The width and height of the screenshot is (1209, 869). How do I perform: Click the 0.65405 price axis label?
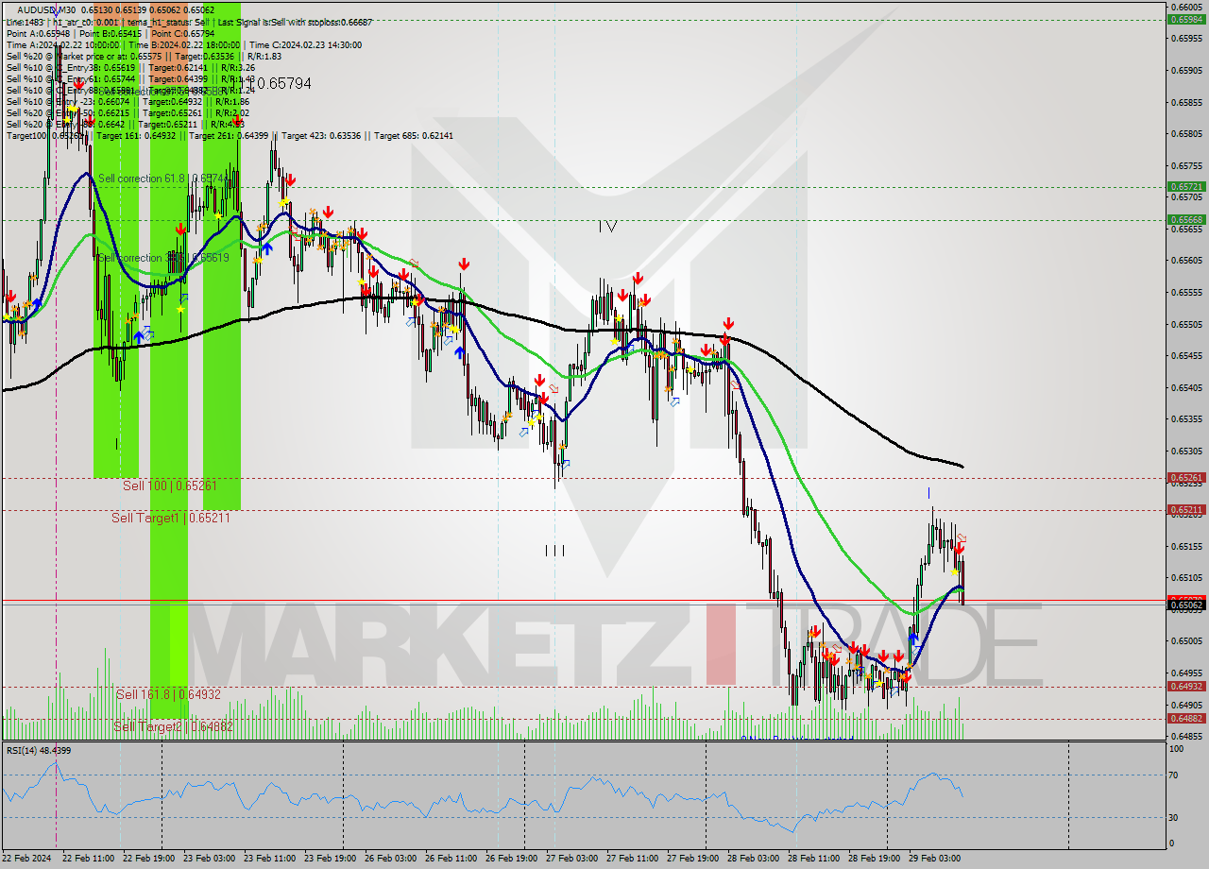(x=1186, y=388)
